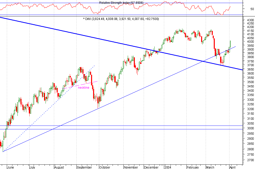Viewport: 255px width, 169px height.
Task: Click the 3100 price axis label
Action: coord(250,119)
